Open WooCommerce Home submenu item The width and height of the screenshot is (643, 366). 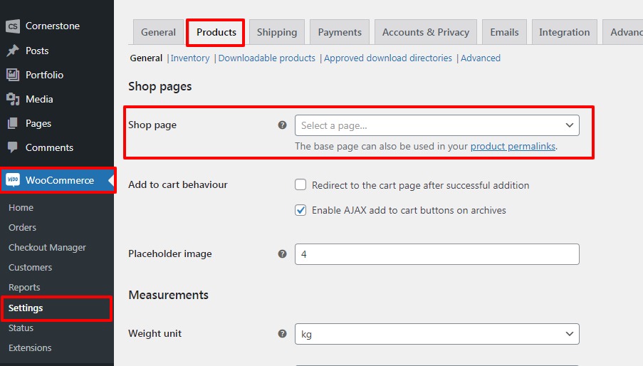21,207
